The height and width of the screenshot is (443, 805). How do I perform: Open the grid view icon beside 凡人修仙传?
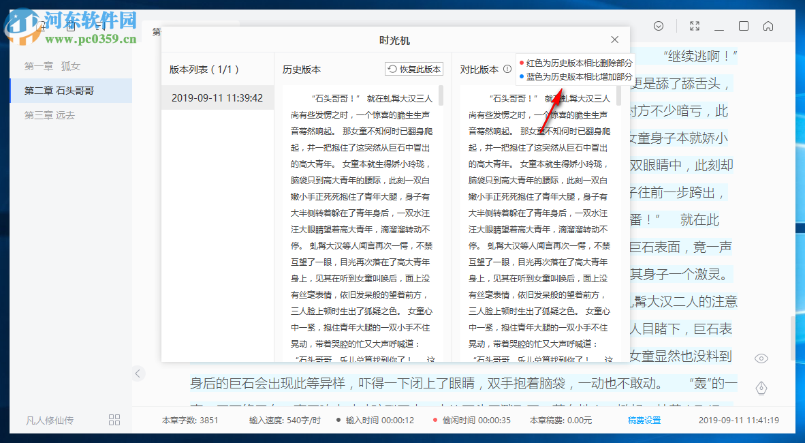(114, 420)
